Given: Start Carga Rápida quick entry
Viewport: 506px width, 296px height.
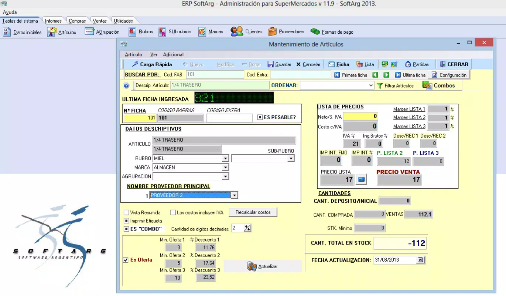Looking at the screenshot, I should [x=152, y=64].
